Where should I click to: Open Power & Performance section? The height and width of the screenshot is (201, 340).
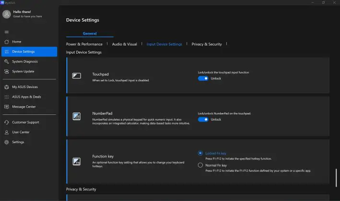coord(84,44)
